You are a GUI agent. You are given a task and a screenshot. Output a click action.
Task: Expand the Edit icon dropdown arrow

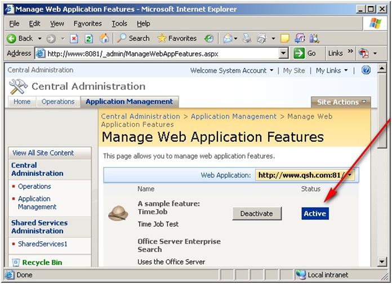coord(273,39)
